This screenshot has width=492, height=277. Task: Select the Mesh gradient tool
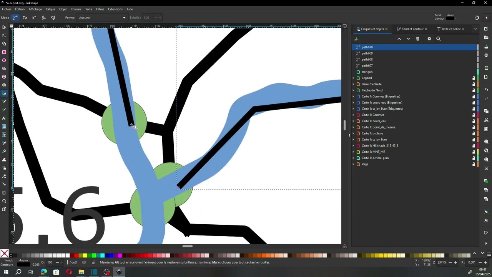(4, 135)
